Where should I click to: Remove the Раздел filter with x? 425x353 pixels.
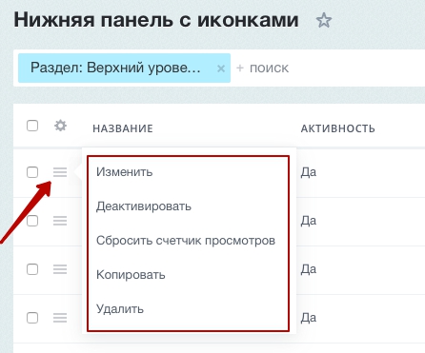221,69
